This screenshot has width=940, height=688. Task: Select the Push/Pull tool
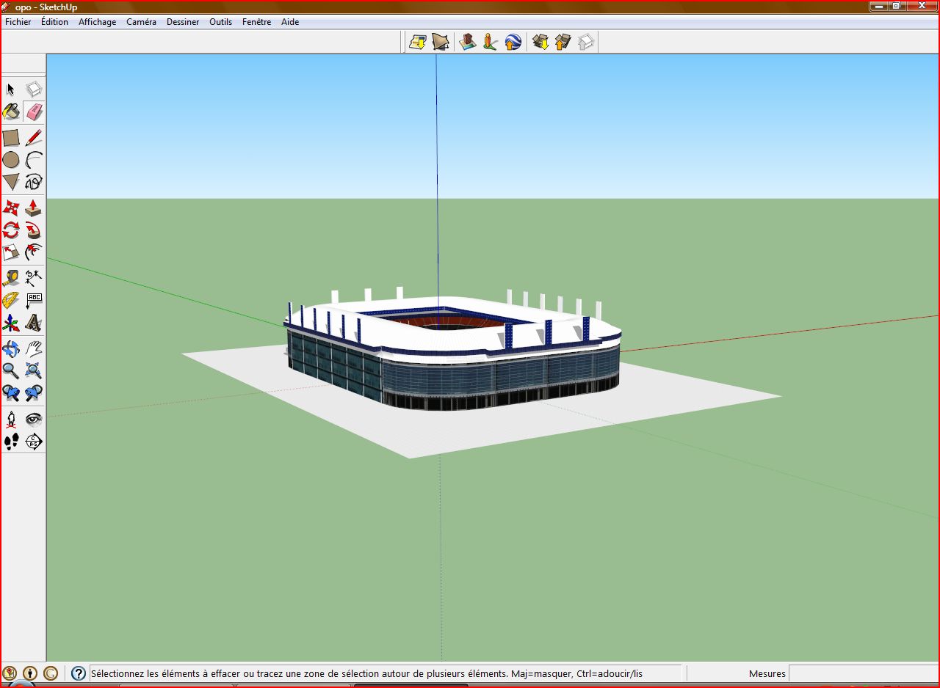(34, 208)
